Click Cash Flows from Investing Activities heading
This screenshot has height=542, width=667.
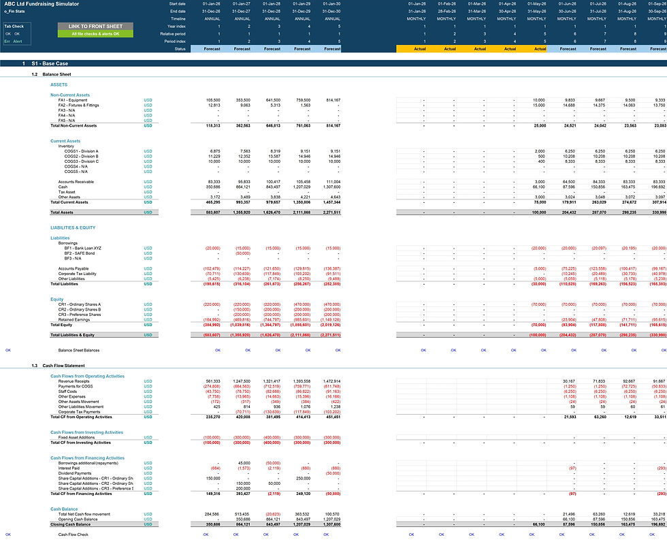(87, 432)
